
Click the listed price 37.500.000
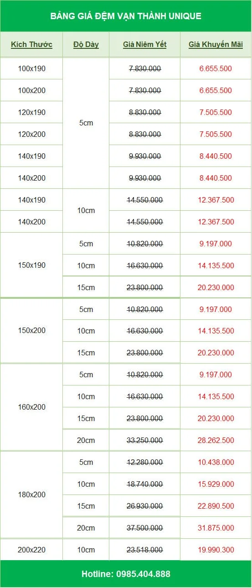(144, 528)
